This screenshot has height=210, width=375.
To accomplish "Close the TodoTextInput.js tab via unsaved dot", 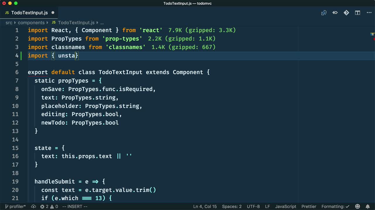I will pos(53,13).
